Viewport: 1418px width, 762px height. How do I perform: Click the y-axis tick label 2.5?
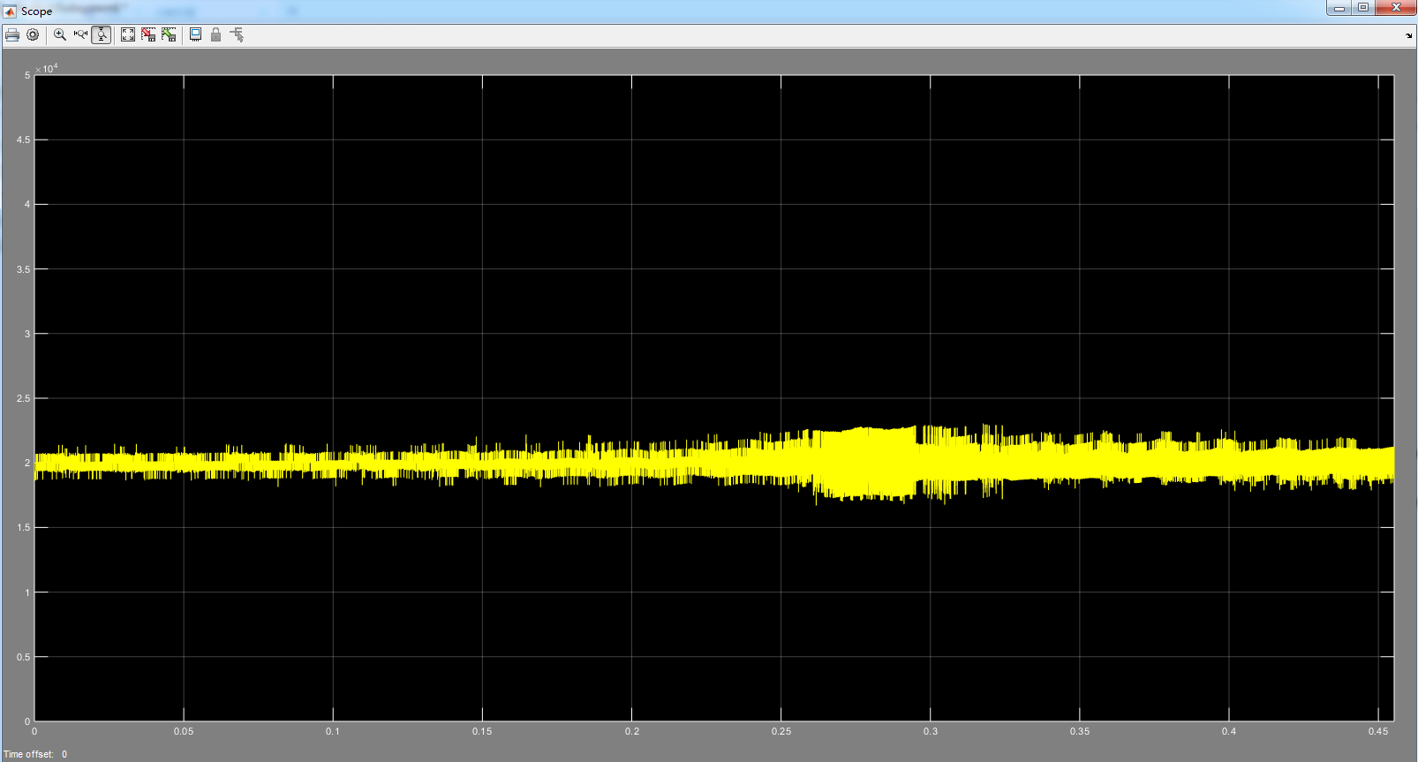(23, 398)
